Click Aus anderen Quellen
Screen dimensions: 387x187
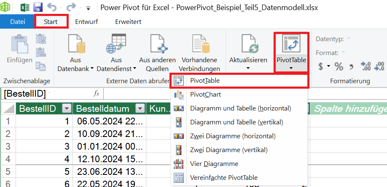pyautogui.click(x=157, y=53)
